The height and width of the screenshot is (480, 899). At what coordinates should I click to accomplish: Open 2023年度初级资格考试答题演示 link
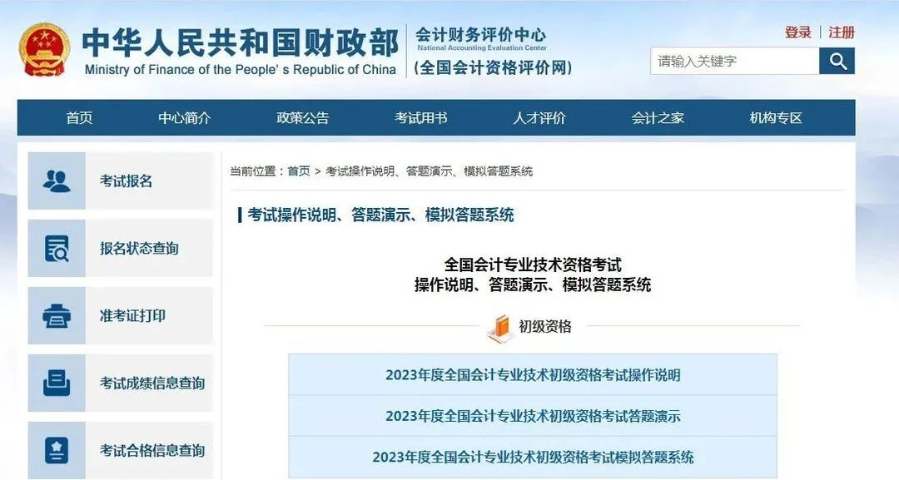[x=533, y=416]
